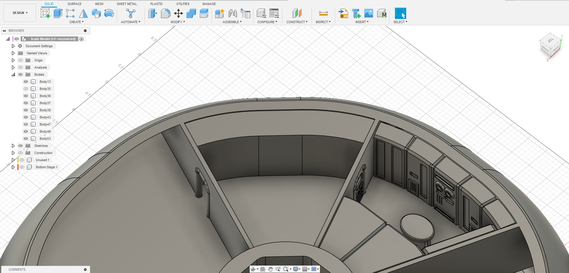Screen dimensions: 569x273
Task: Collapse the Bodies folder
Action: [13, 74]
